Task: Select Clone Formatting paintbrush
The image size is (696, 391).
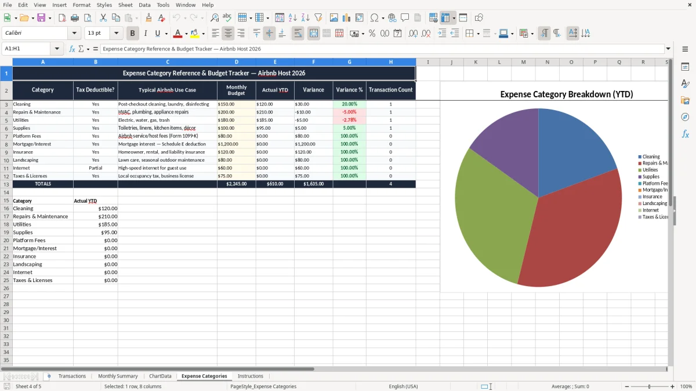Action: [x=148, y=18]
